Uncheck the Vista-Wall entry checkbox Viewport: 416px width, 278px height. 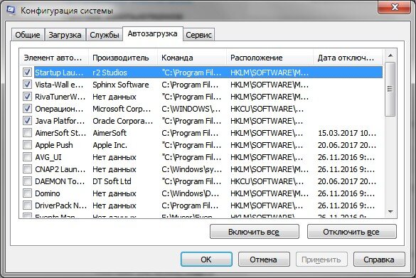point(27,85)
